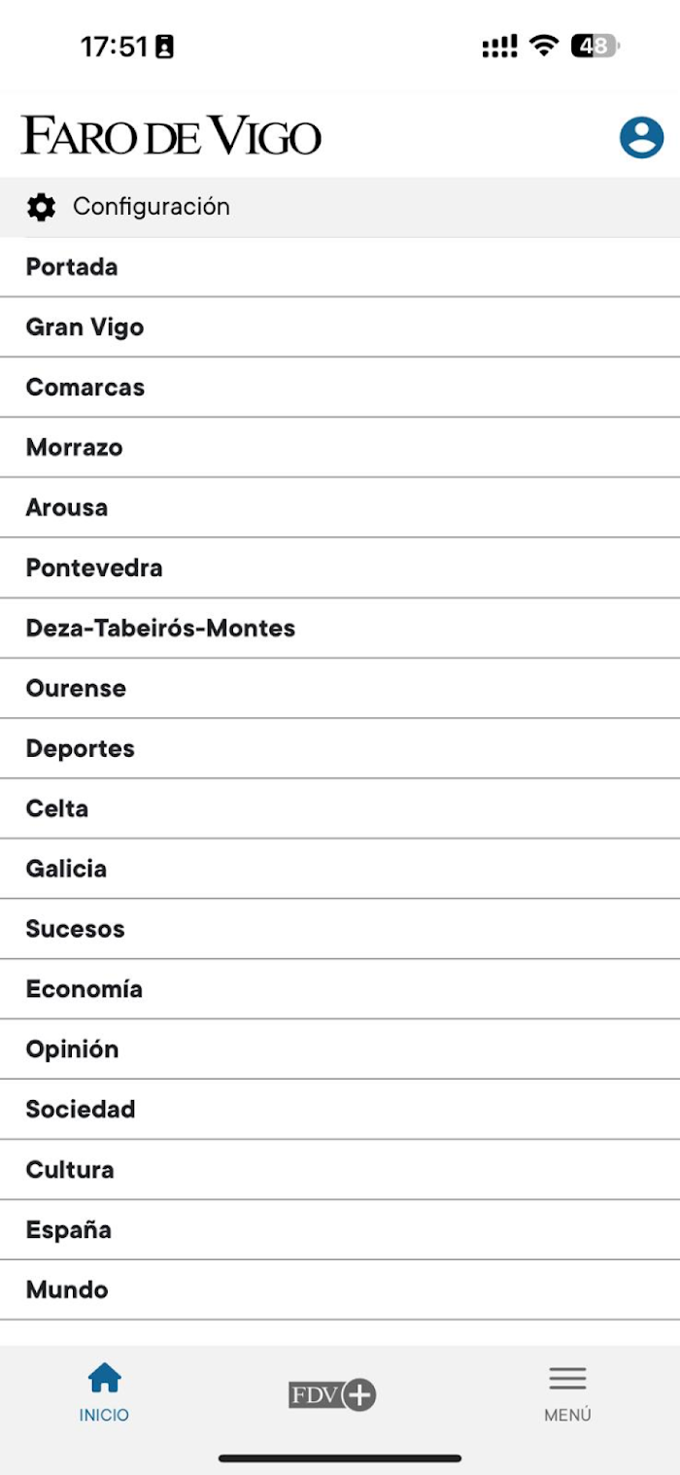This screenshot has width=680, height=1475.
Task: Select the Sucesos section
Action: pyautogui.click(x=340, y=930)
